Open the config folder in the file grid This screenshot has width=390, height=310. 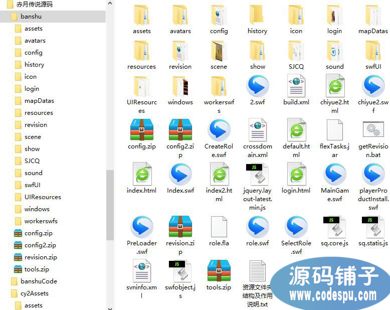219,15
